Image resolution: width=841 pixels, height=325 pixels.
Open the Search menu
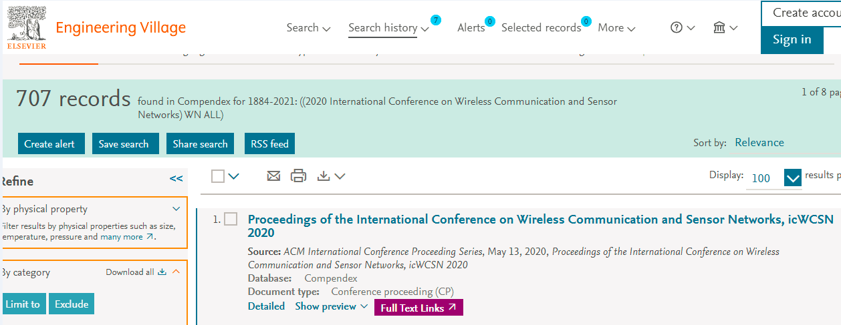pos(308,28)
